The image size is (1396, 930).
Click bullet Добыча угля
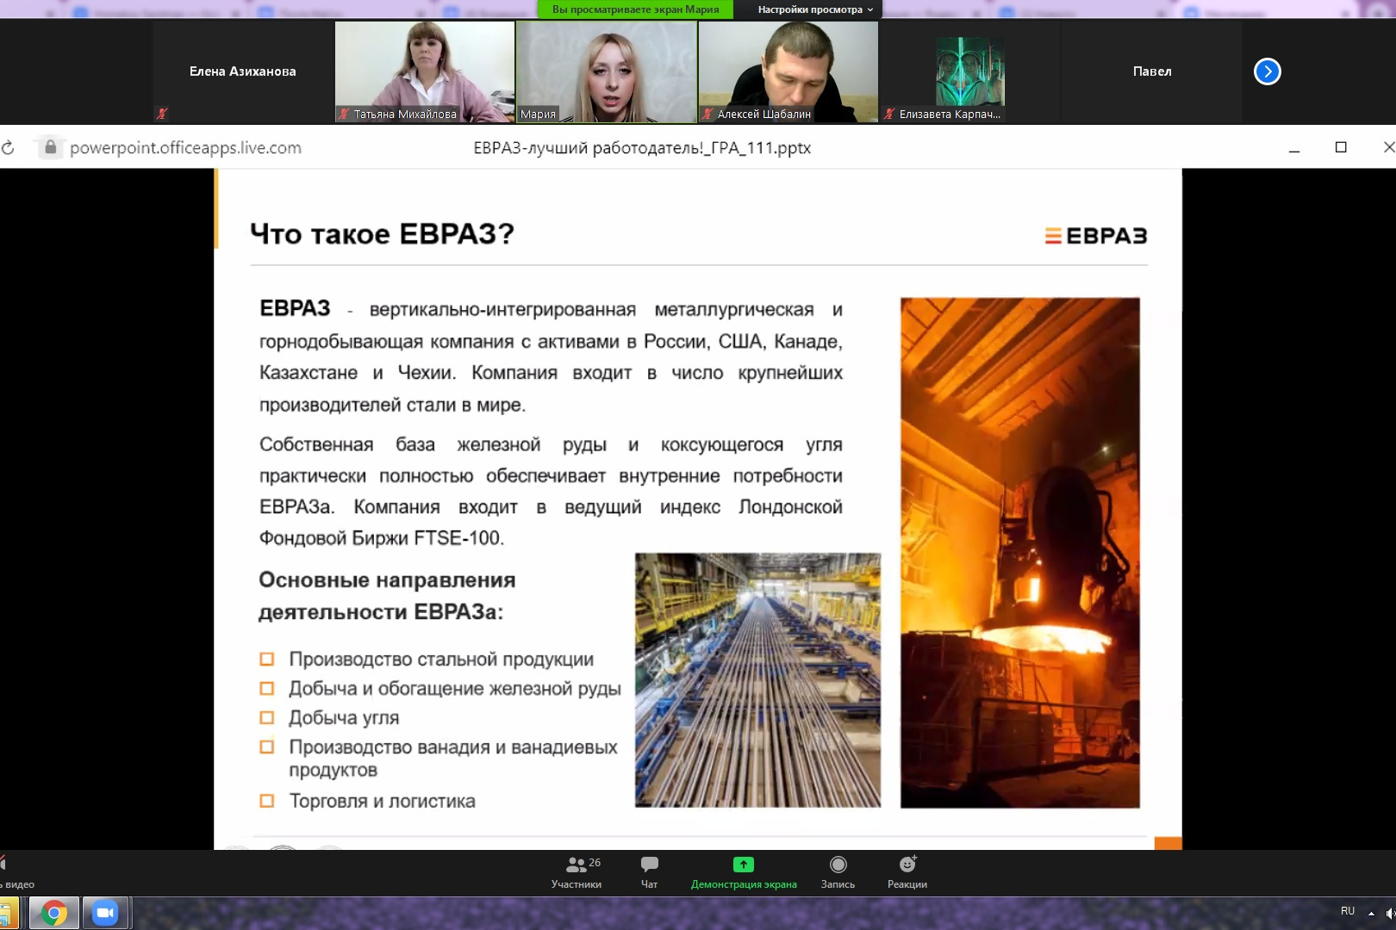point(344,717)
